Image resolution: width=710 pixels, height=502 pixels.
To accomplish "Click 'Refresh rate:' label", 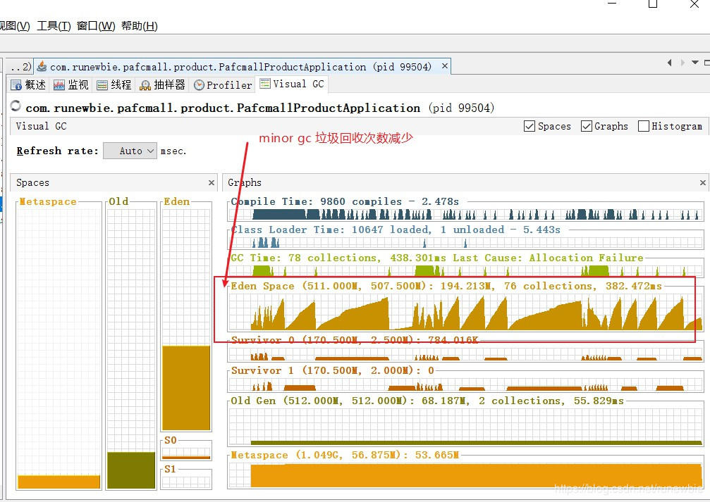I will point(58,151).
